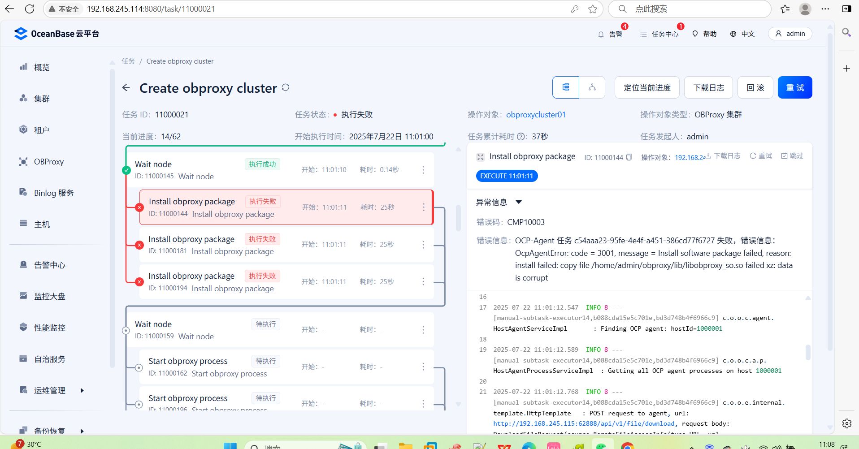Open more menu for subtask 11000162
859x449 pixels.
423,367
